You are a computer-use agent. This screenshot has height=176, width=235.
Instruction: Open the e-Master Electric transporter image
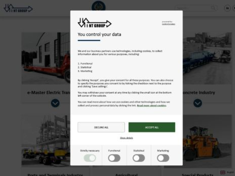(46, 58)
